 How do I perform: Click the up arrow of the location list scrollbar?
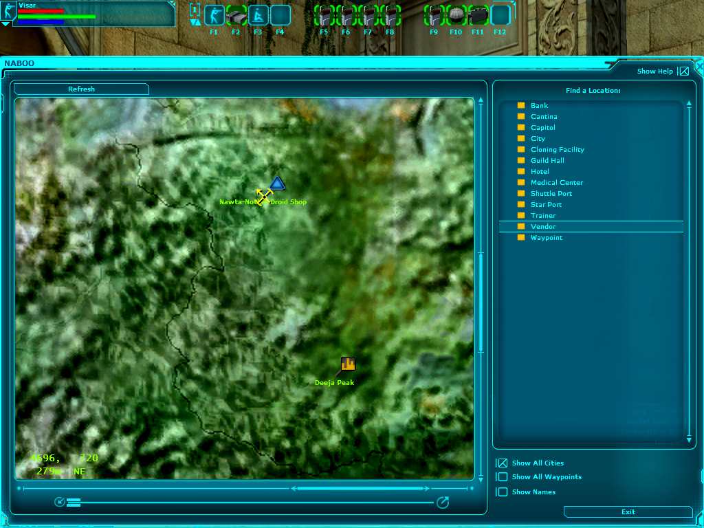(x=689, y=104)
